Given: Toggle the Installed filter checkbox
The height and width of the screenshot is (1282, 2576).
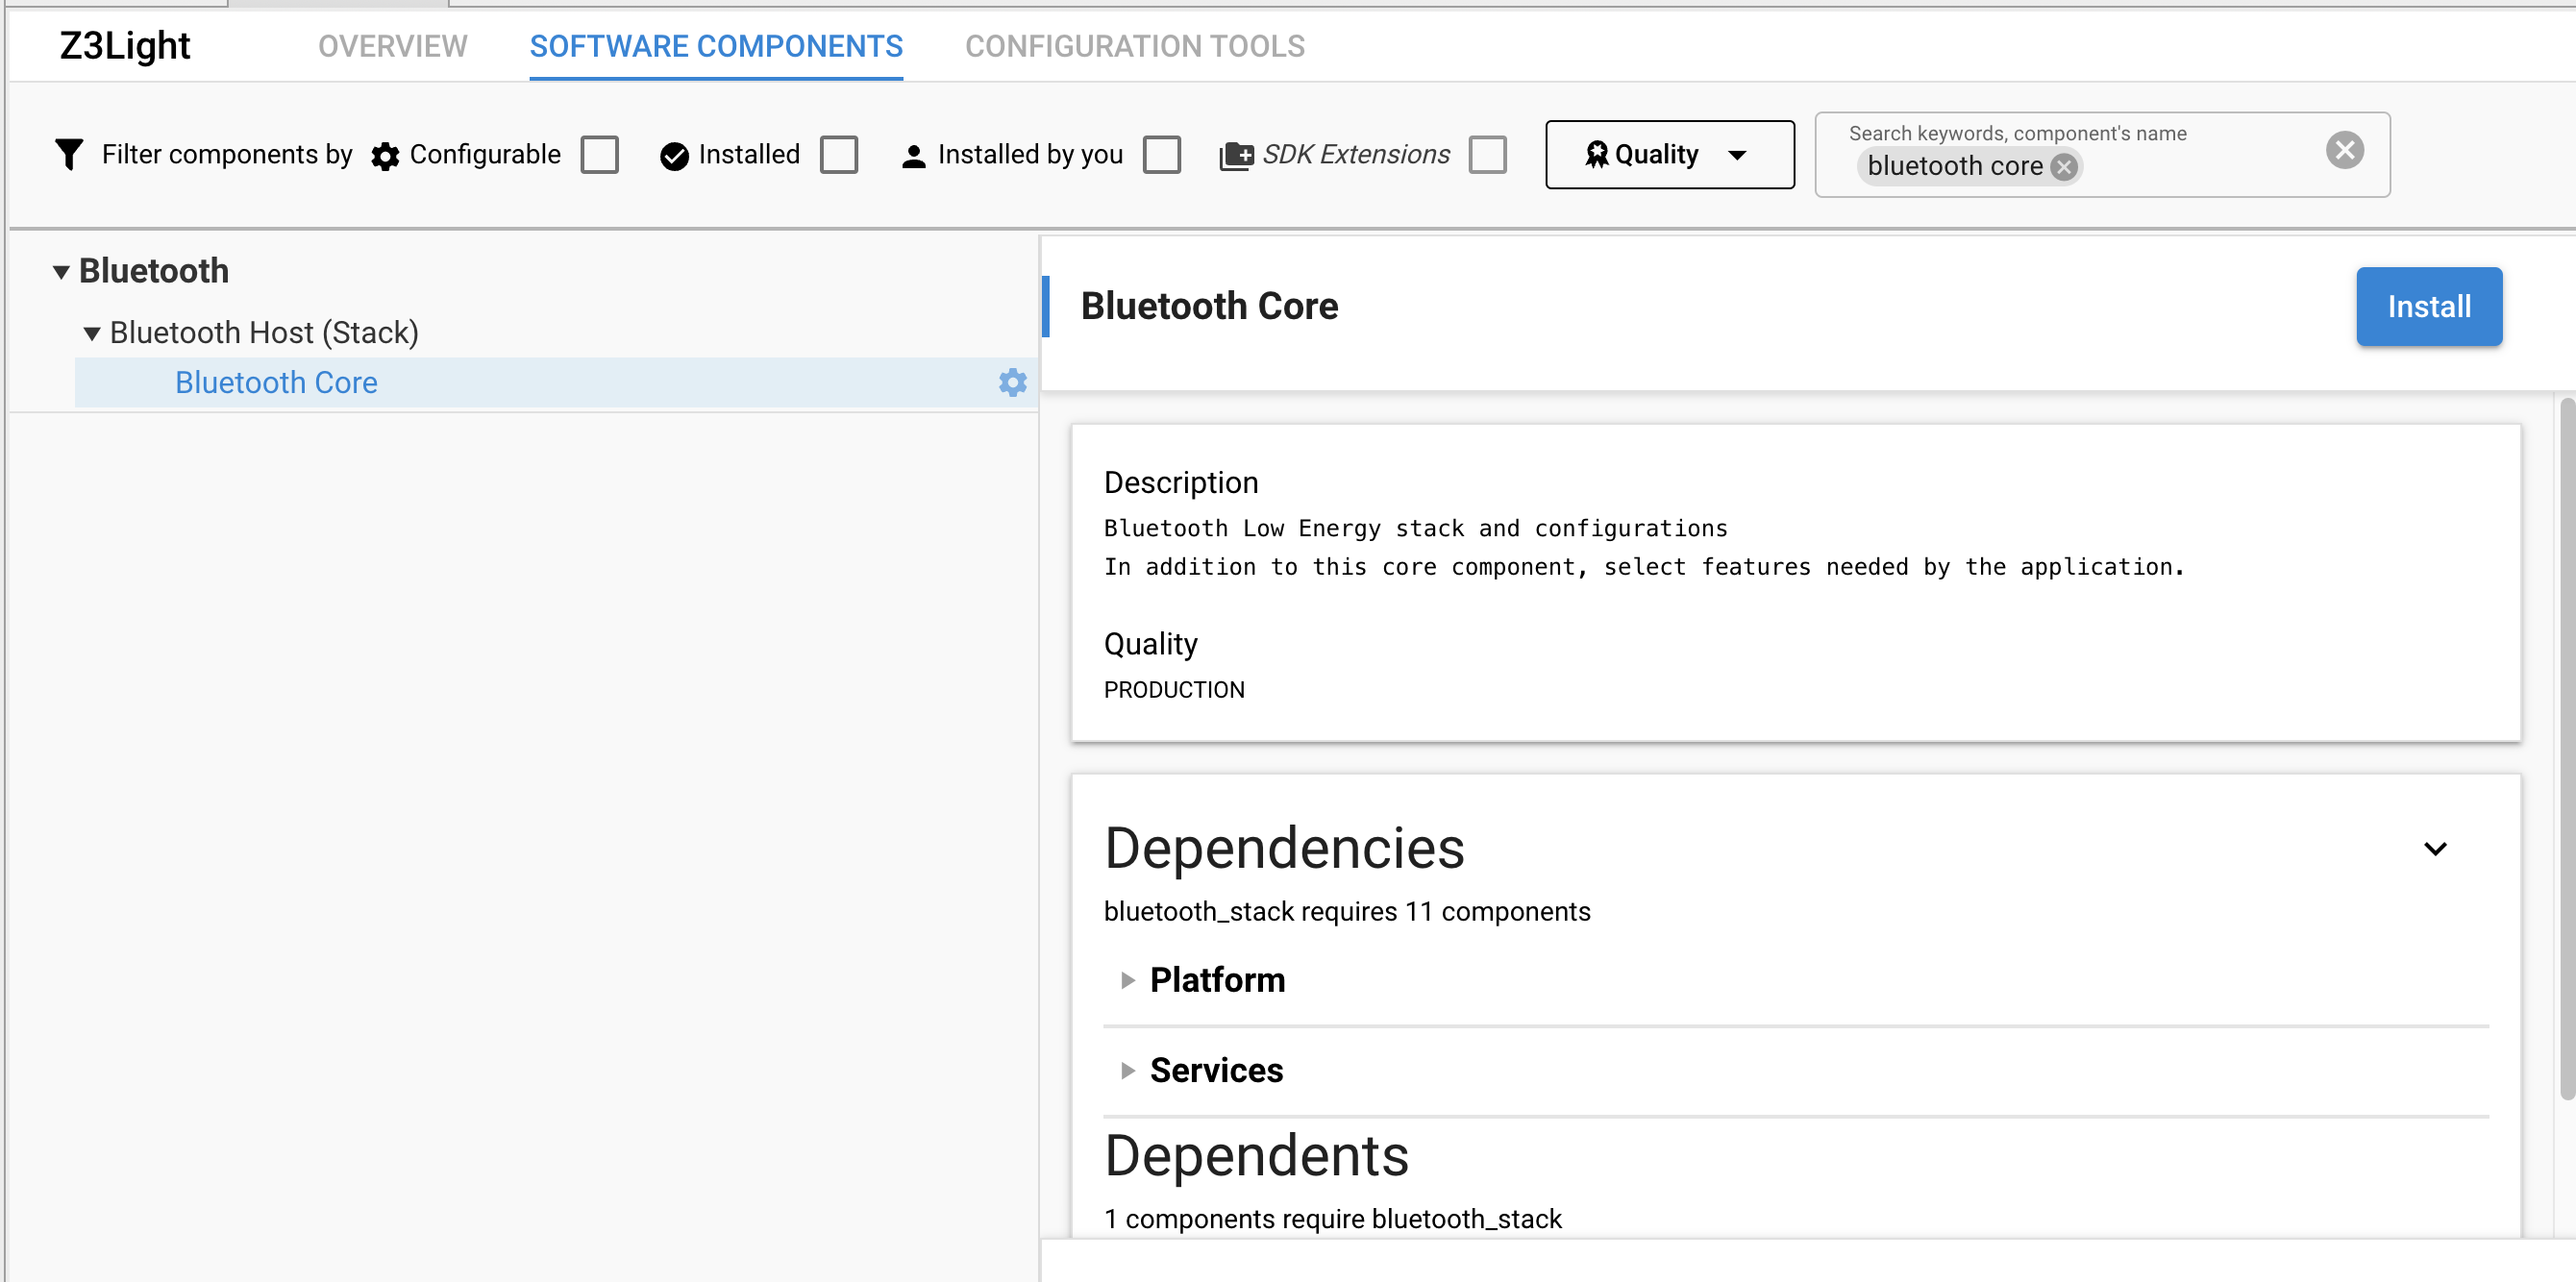Looking at the screenshot, I should [x=839, y=155].
